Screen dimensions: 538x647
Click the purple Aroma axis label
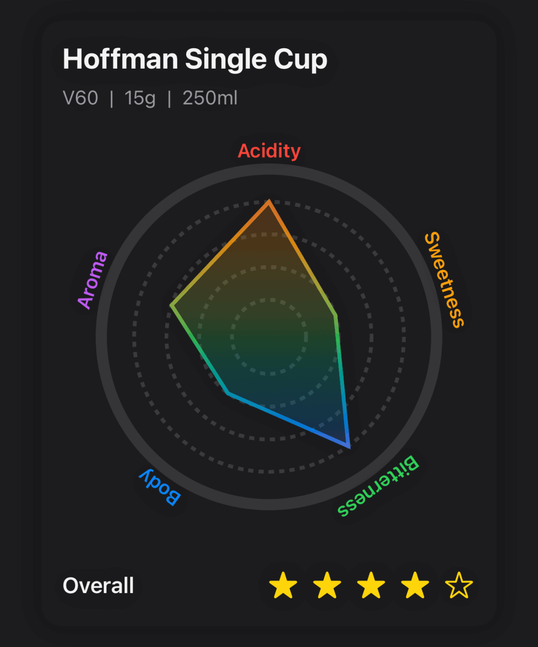[93, 280]
